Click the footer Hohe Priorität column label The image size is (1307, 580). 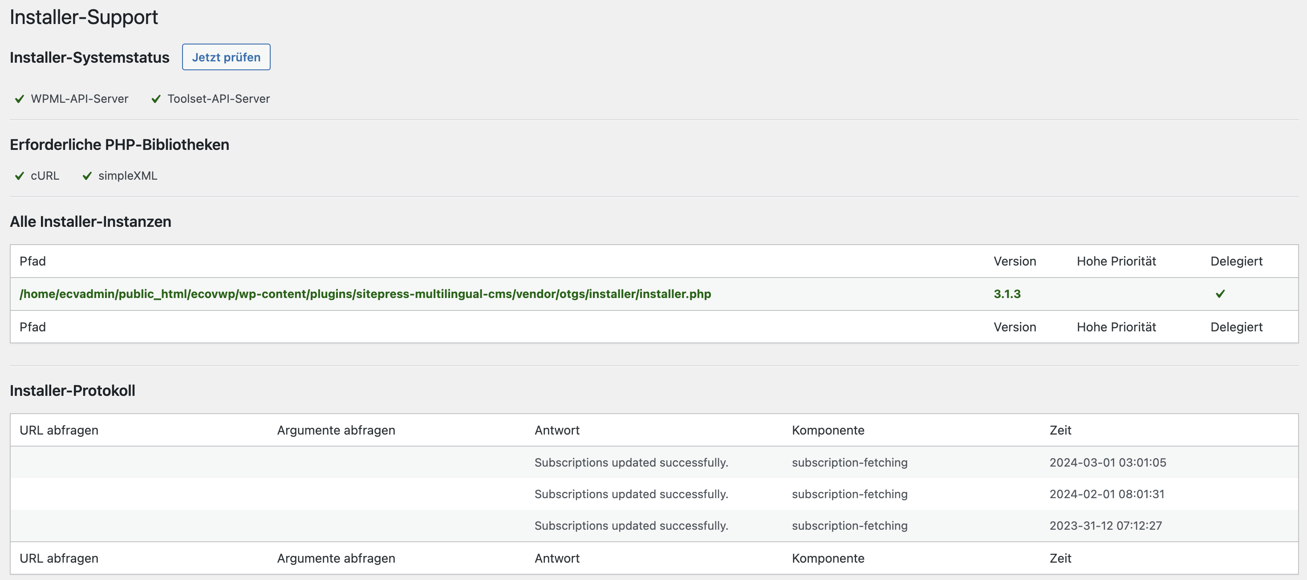(1116, 327)
